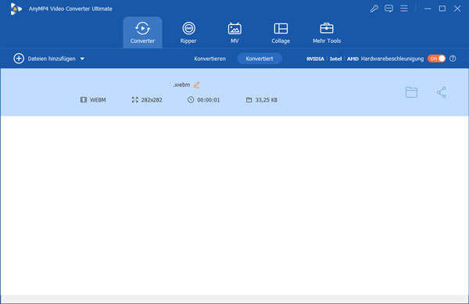This screenshot has width=469, height=304.
Task: Switch to the MV maker
Action: 234,33
